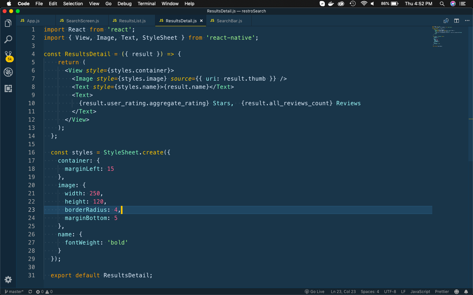The image size is (473, 295).
Task: Open the File menu
Action: click(x=39, y=4)
